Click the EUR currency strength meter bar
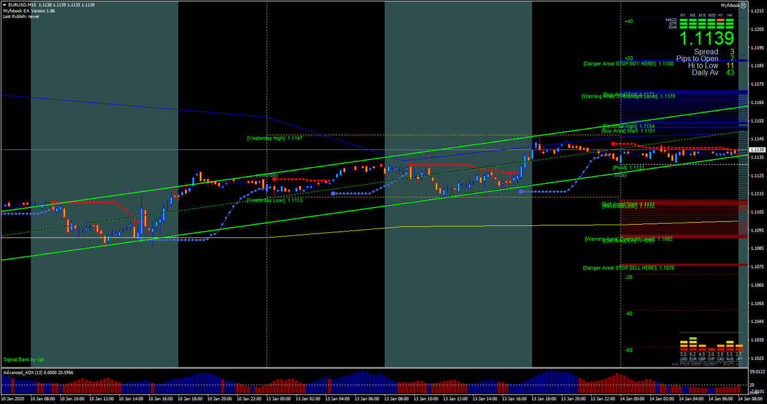The image size is (767, 404). pyautogui.click(x=693, y=345)
